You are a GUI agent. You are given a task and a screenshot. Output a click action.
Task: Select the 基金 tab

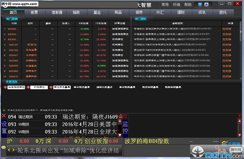[x=97, y=12]
